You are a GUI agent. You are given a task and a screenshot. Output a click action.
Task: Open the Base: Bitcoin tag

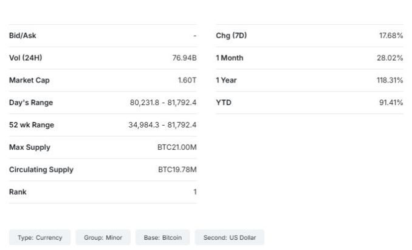pos(162,238)
